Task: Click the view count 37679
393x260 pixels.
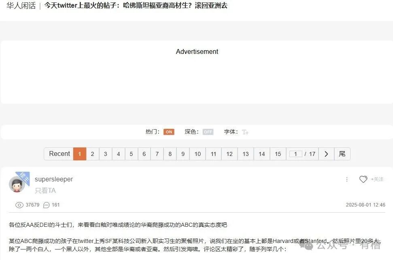Action: (x=33, y=205)
